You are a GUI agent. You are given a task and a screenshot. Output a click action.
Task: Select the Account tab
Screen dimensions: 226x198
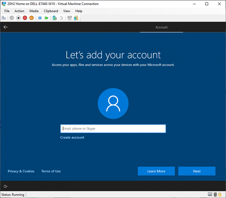[162, 27]
